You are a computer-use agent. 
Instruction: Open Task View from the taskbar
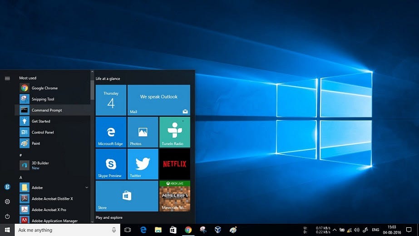point(128,230)
